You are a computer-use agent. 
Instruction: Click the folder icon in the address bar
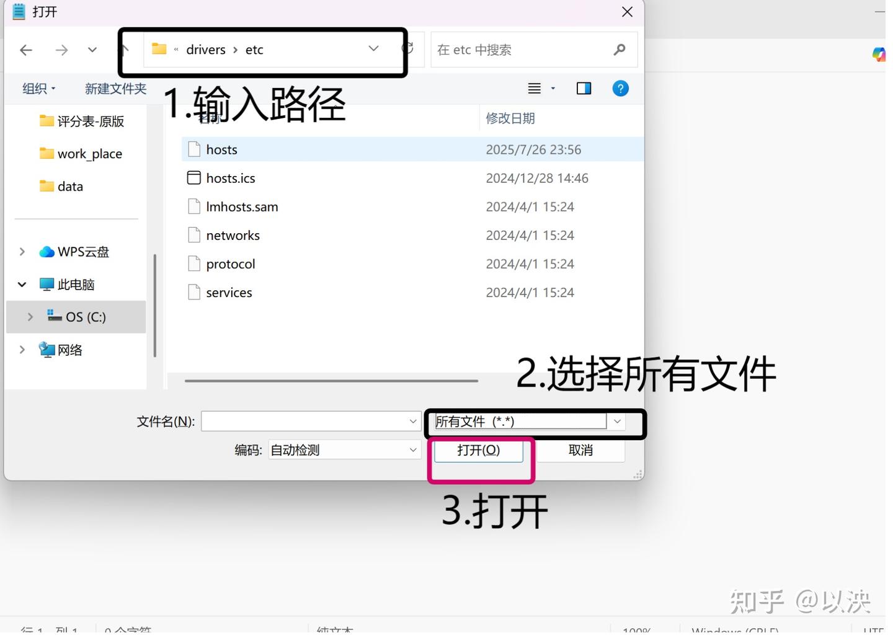pos(159,49)
